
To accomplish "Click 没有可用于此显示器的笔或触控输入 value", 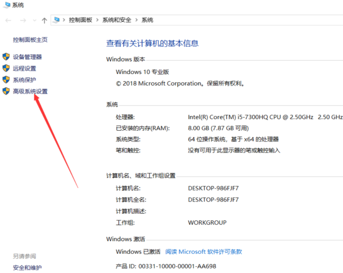I will (x=234, y=151).
